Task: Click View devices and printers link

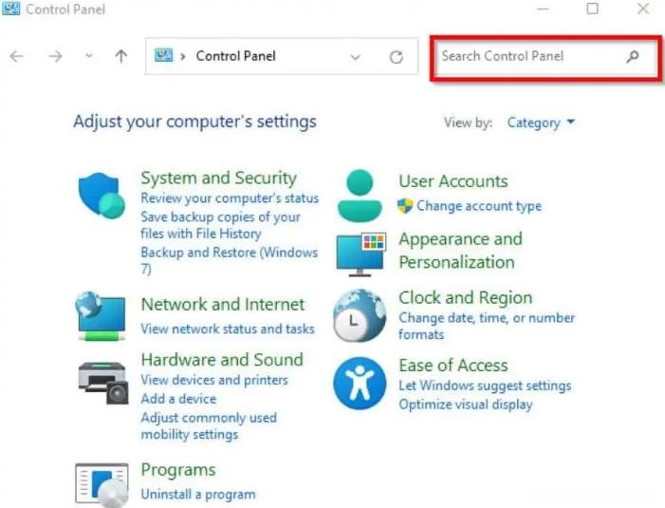Action: (214, 380)
